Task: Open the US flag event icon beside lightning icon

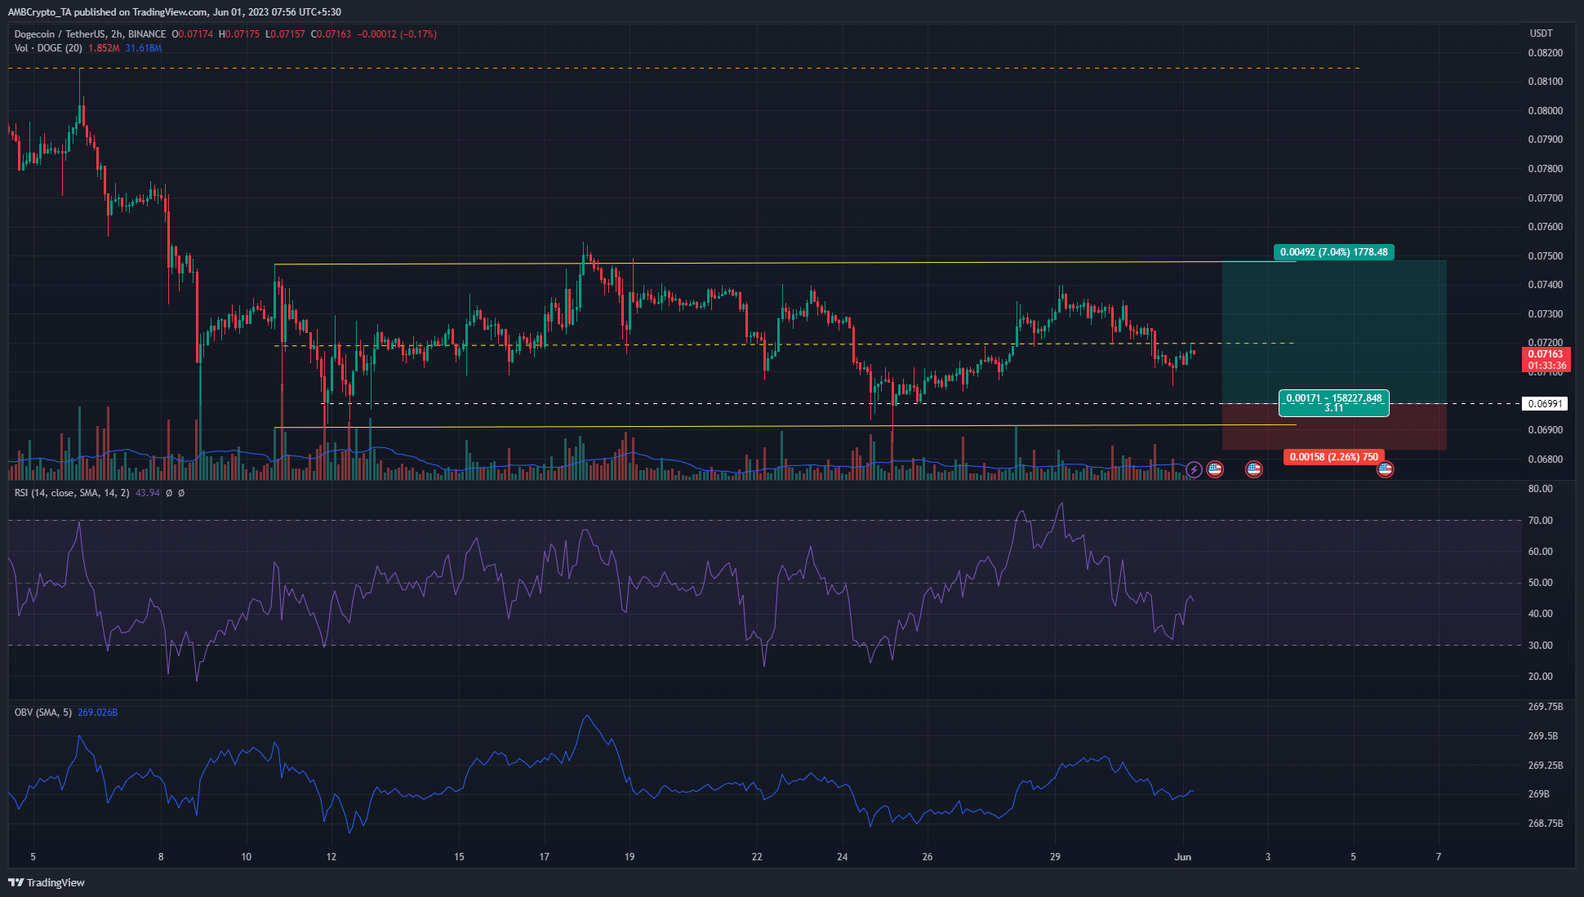Action: (1215, 469)
